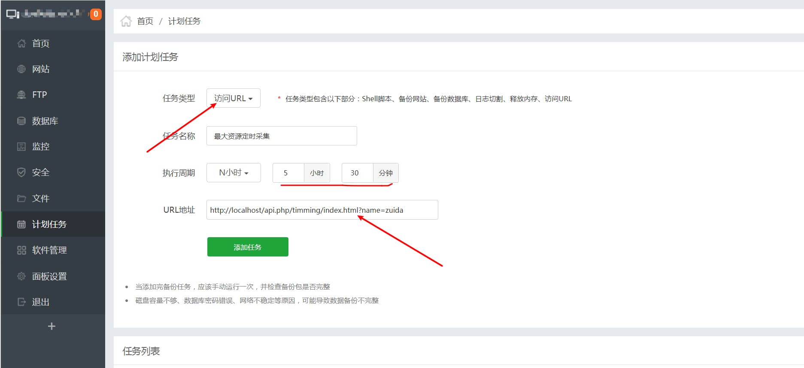
Task: Click the calendar icon next to 计划任务
Action: [21, 224]
